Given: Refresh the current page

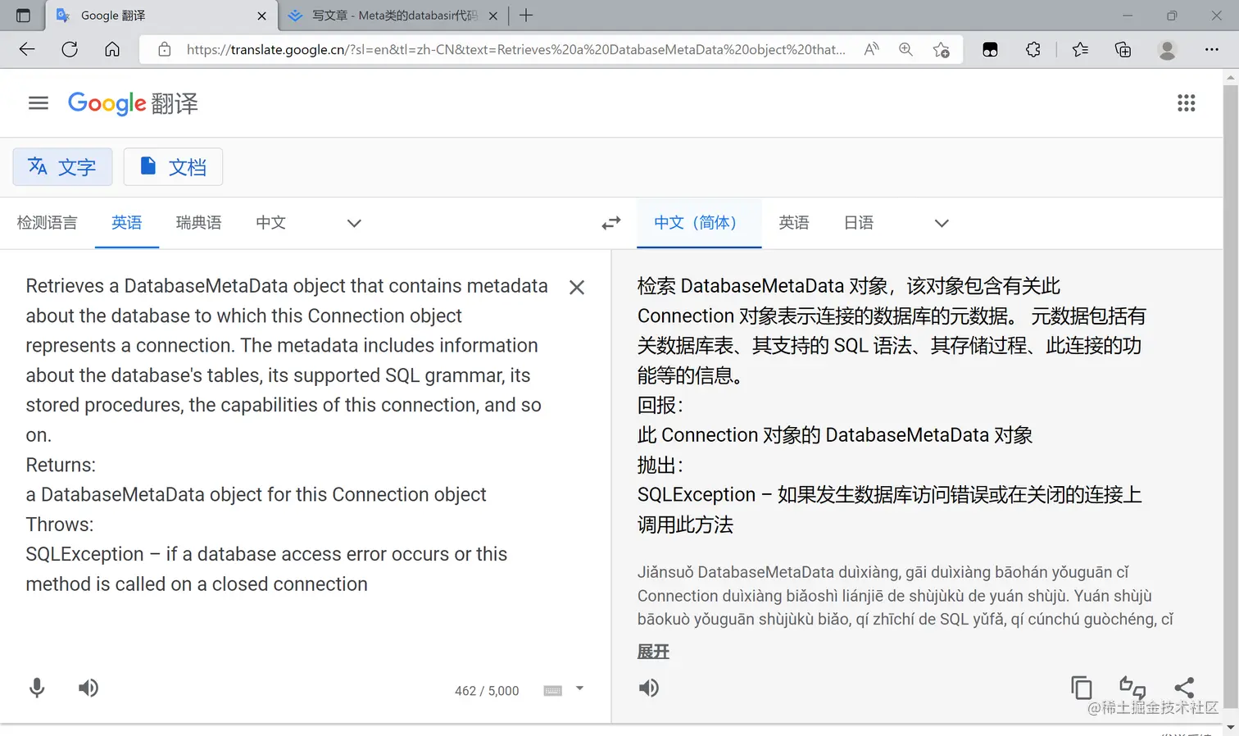Looking at the screenshot, I should pyautogui.click(x=70, y=49).
